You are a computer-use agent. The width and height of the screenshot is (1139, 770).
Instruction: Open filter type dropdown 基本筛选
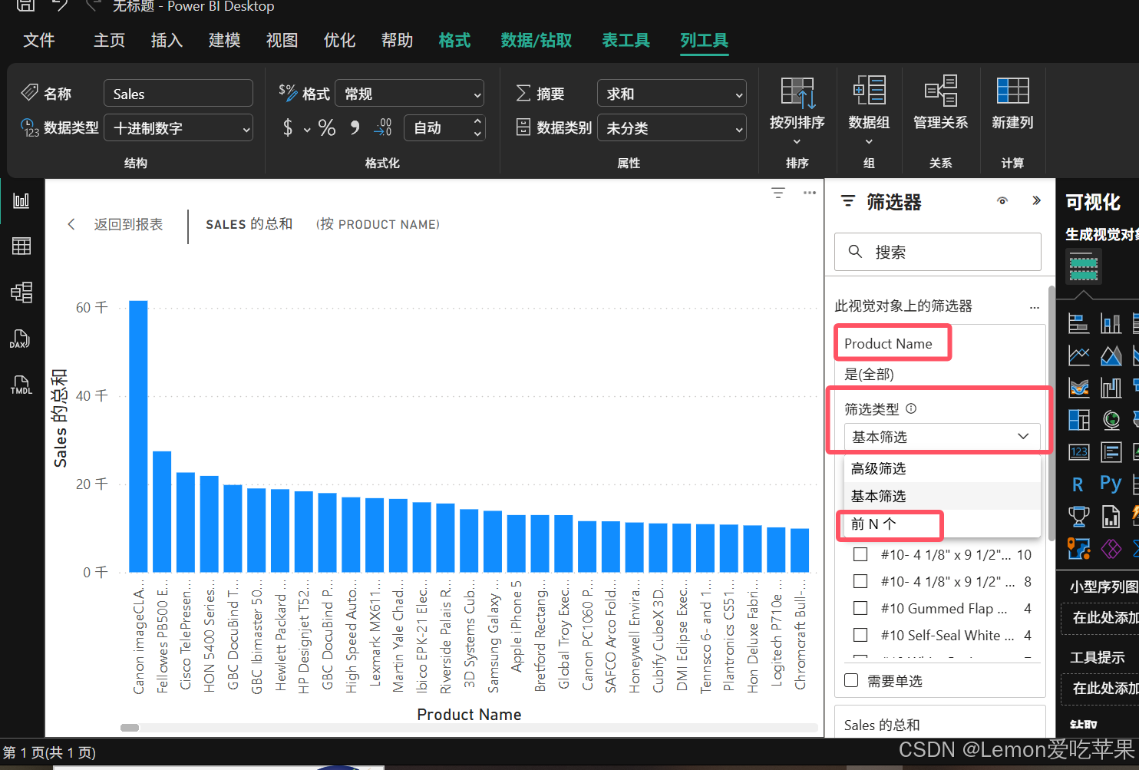point(942,437)
